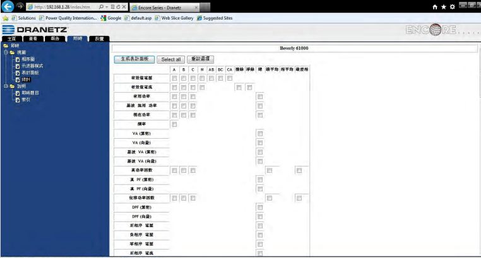Enable CA checkbox in 有效值電壓 row
Viewport: 481px width, 258px height.
tap(230, 78)
